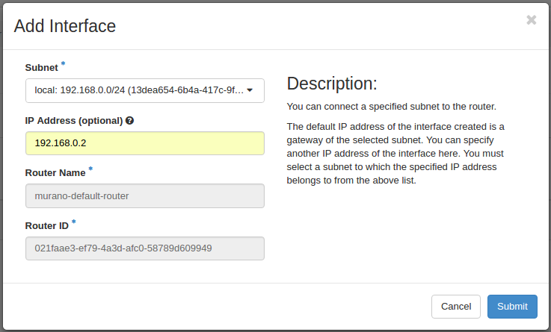
Task: Click the Router ID label
Action: 46,225
